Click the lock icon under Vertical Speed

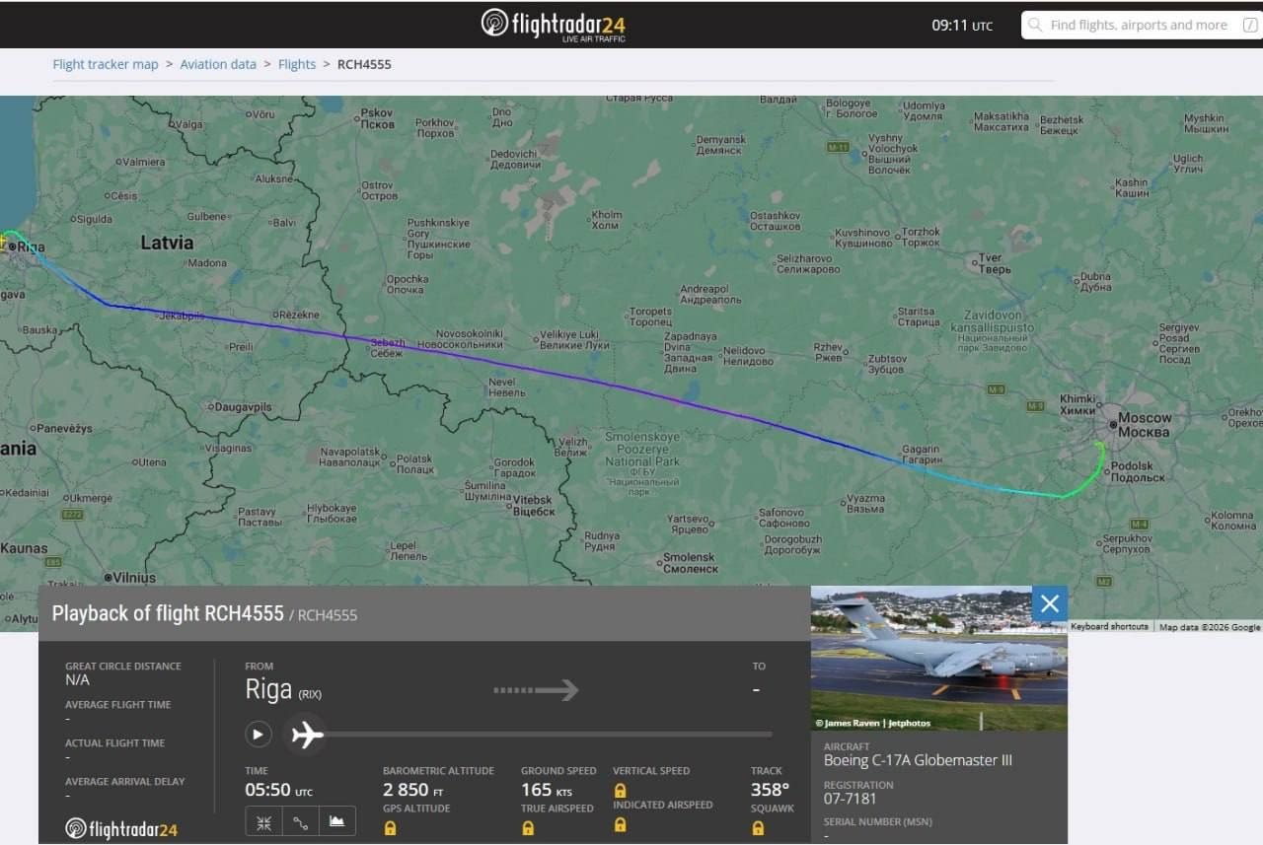[x=620, y=790]
